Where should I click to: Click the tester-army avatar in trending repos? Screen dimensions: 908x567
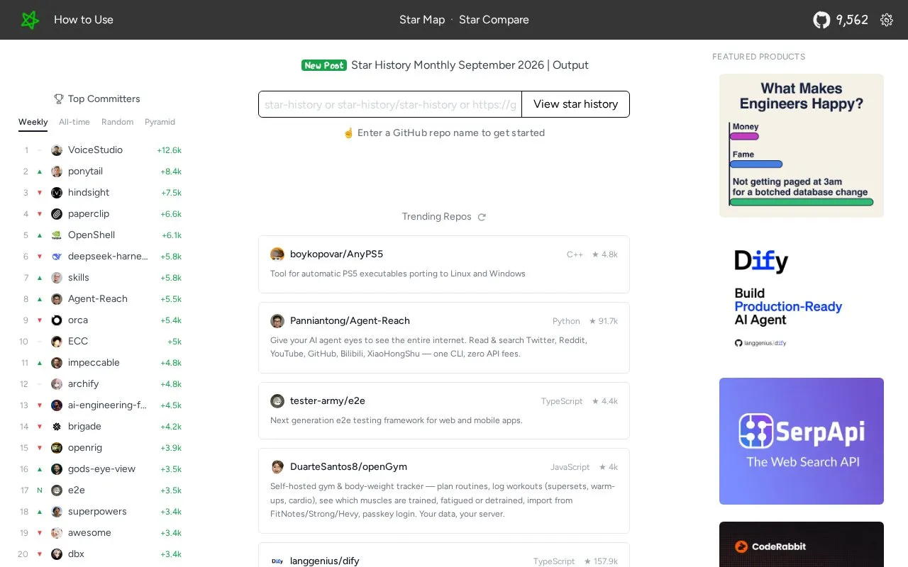pos(277,401)
